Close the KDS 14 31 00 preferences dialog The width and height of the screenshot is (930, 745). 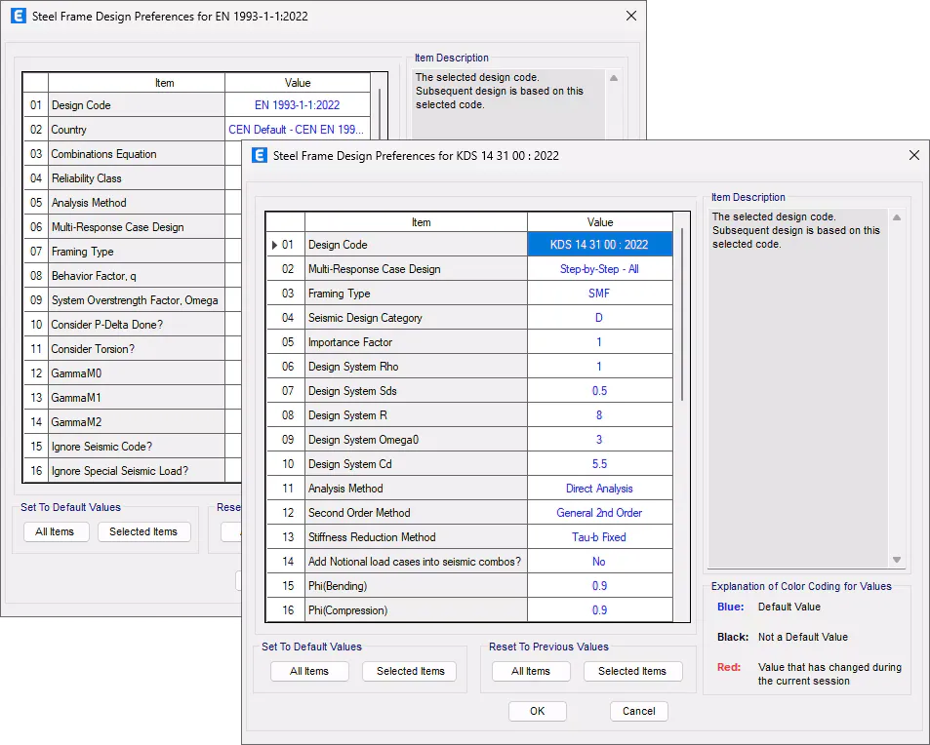(913, 155)
